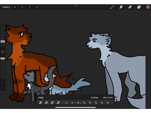Image resolution: width=151 pixels, height=113 pixels.
Task: Select the third frame in the timeline
Action: pos(52,102)
